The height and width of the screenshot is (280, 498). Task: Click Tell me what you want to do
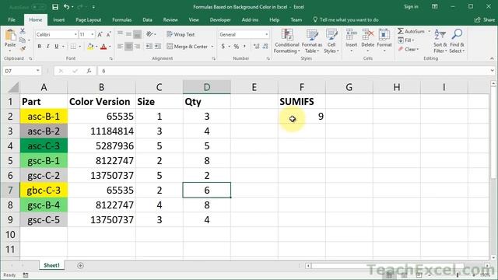coord(345,19)
